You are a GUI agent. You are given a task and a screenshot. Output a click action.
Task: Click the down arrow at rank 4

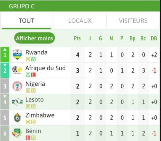coord(5,96)
